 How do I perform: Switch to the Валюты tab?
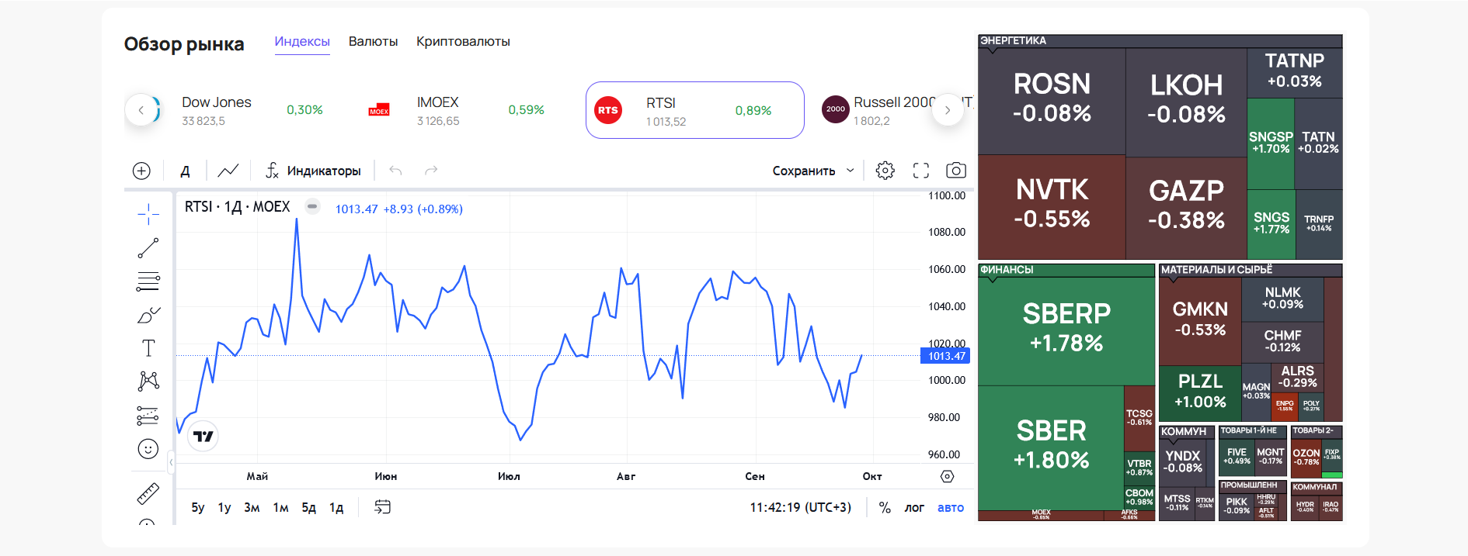pyautogui.click(x=373, y=42)
